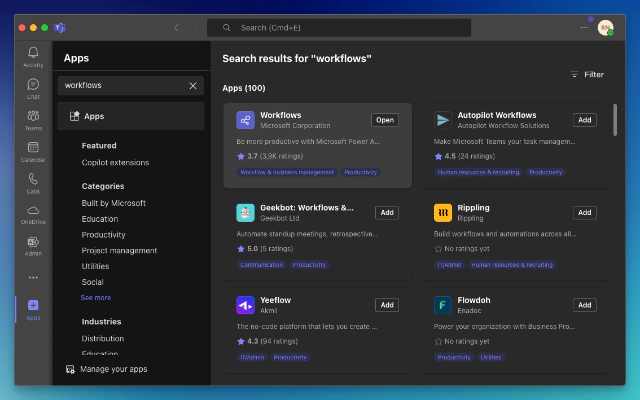Show more apps via sidebar ellipsis

pos(33,278)
